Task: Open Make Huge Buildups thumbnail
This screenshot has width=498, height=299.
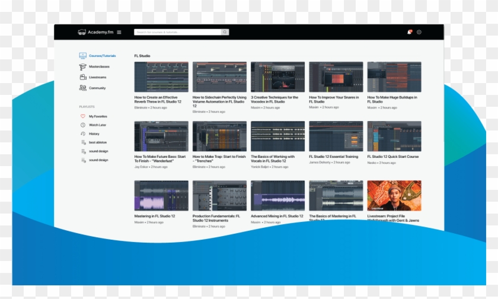Action: tap(394, 77)
